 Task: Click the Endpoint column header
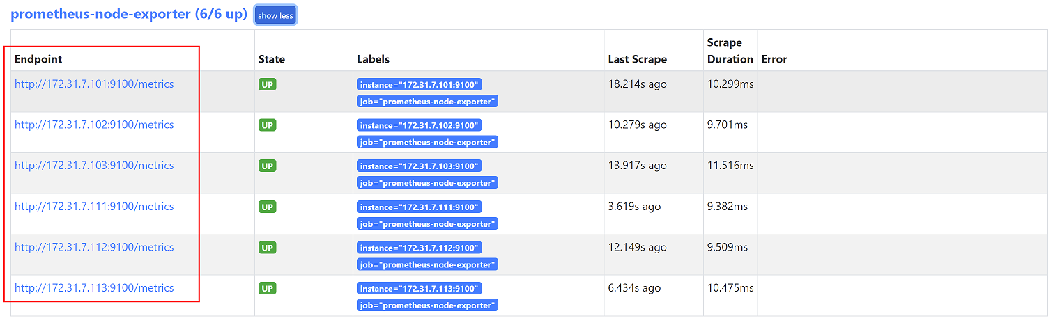coord(38,59)
